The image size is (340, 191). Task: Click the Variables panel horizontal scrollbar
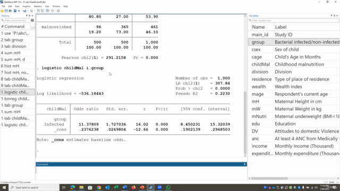[x=269, y=178]
